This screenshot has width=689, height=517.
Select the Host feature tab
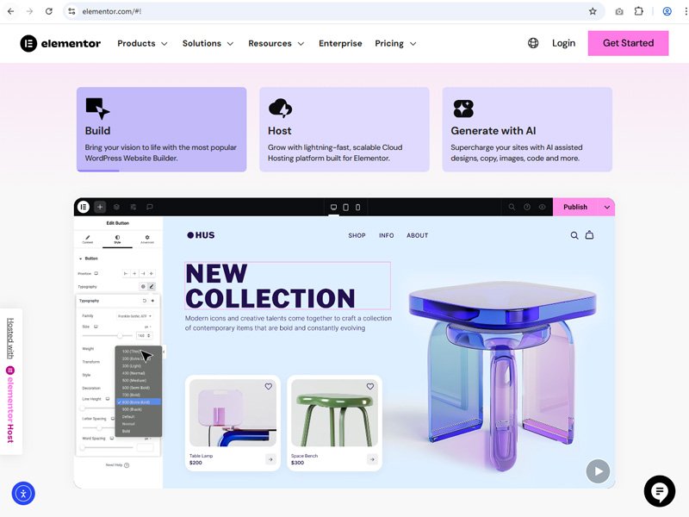point(344,129)
